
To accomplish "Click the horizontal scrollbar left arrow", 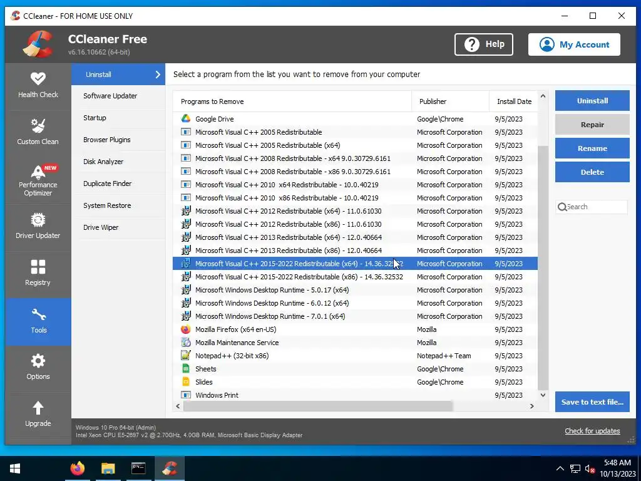I will point(178,406).
